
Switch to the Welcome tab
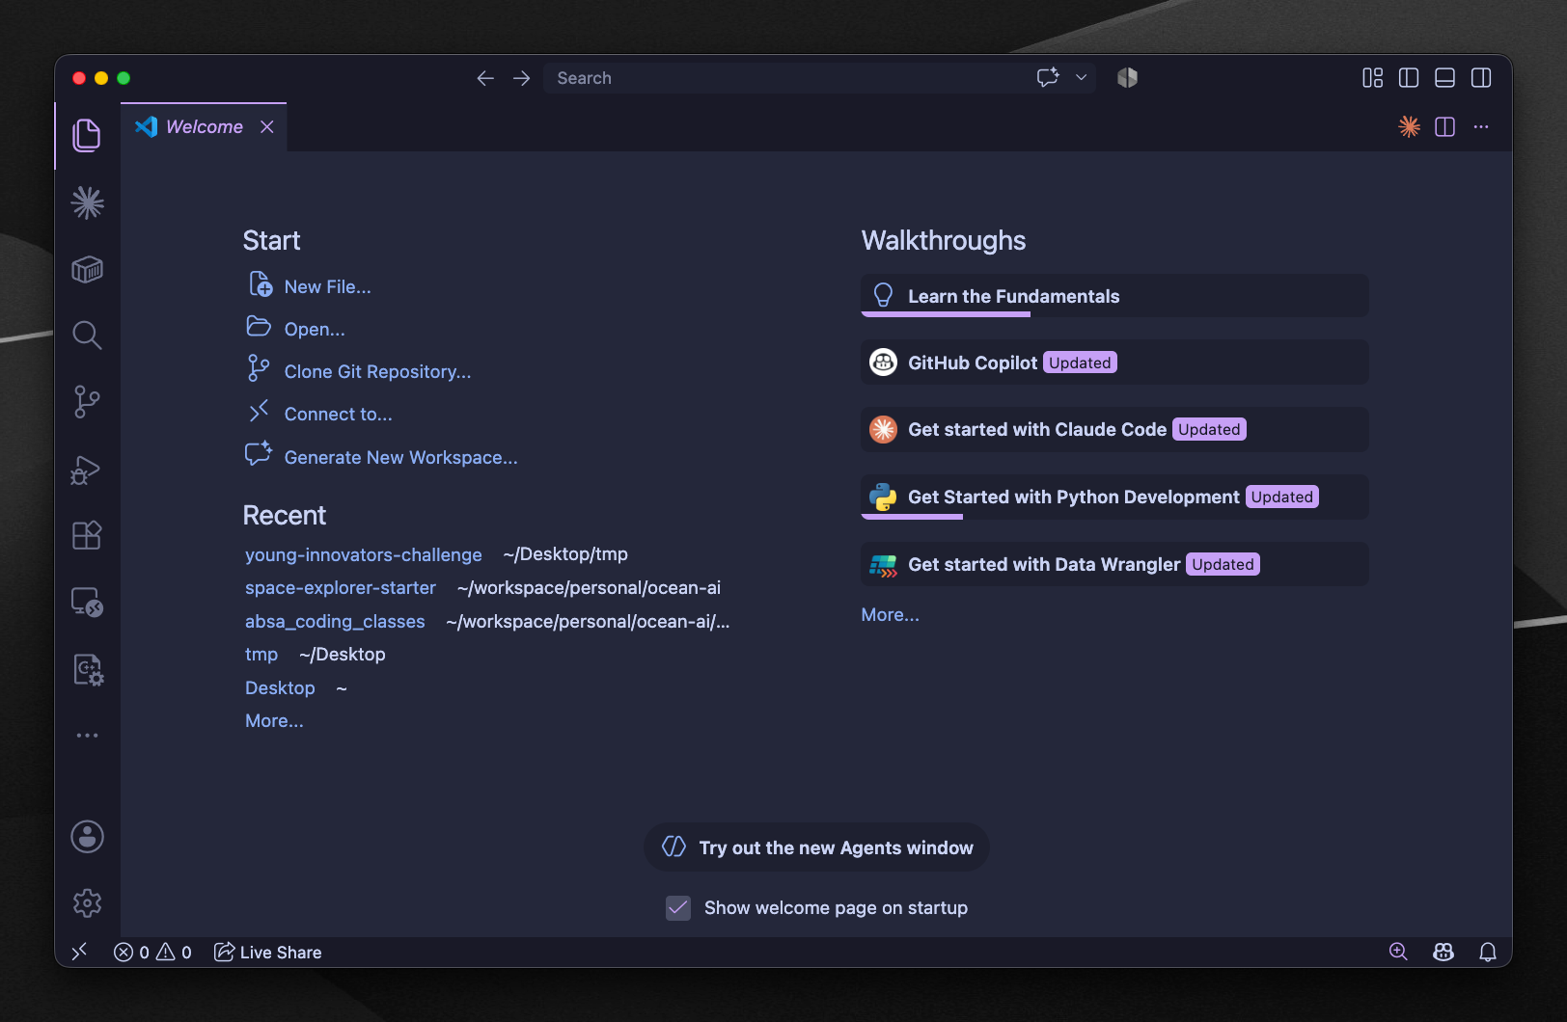pyautogui.click(x=205, y=127)
